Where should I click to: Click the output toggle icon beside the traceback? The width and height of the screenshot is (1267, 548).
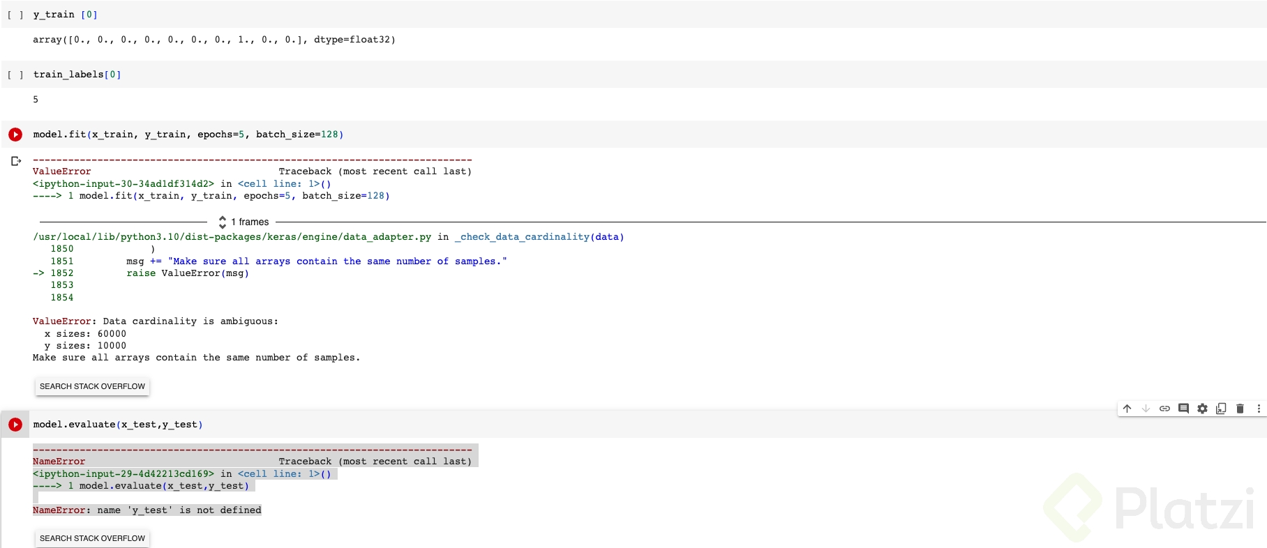[x=16, y=161]
